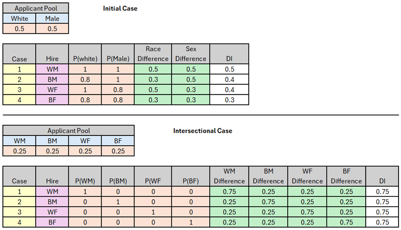Click the 'Intersectional Case' title text
The width and height of the screenshot is (401, 230).
click(202, 131)
